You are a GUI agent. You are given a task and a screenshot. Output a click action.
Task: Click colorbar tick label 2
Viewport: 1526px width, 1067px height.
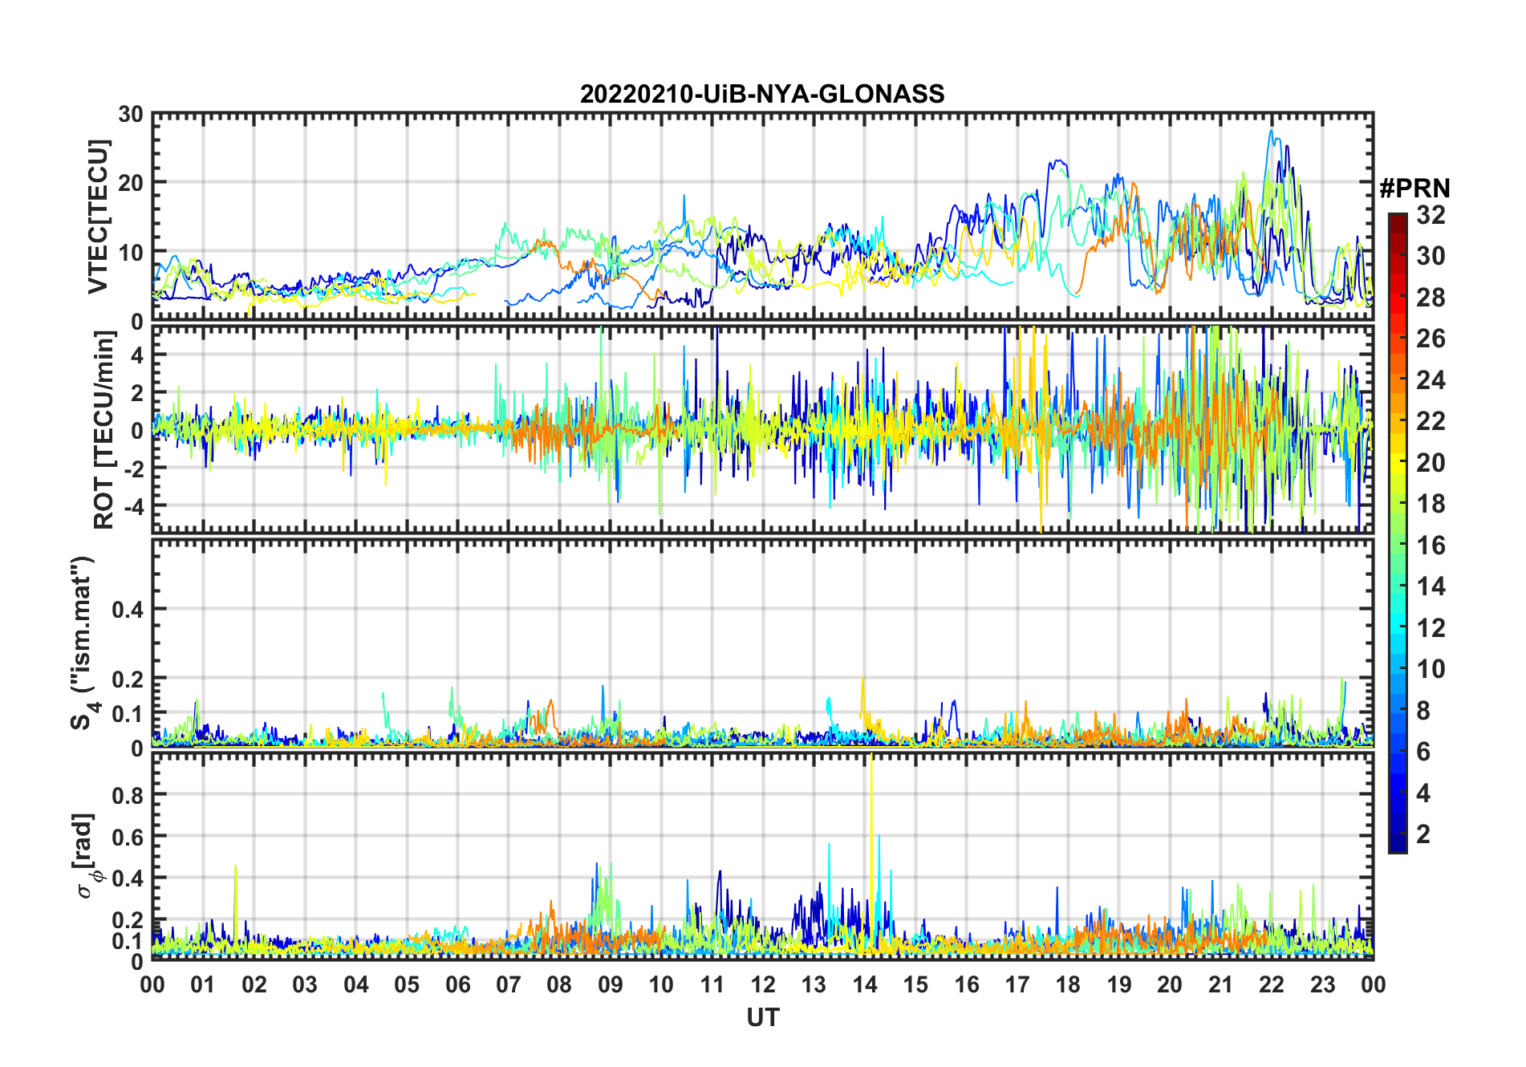(x=1423, y=834)
